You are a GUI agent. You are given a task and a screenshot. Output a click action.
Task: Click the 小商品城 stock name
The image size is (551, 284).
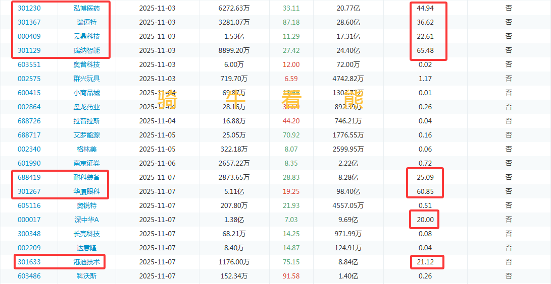coord(86,93)
